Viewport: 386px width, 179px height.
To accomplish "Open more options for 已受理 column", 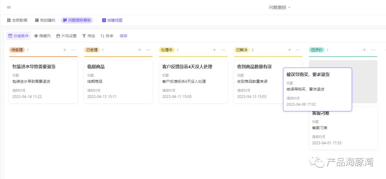I will point(148,50).
